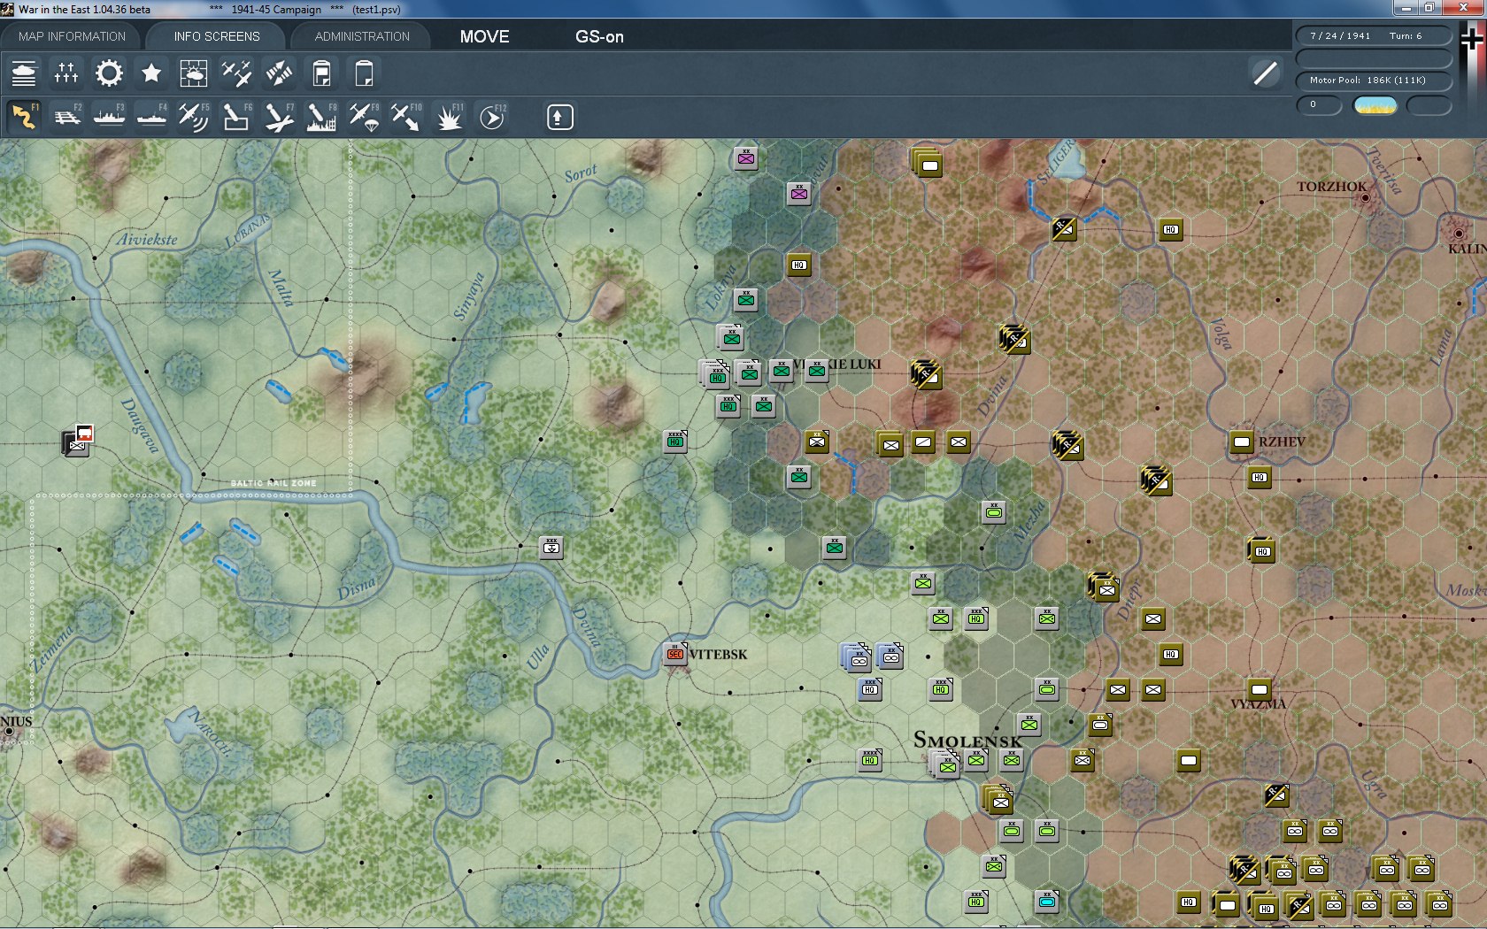Click the crossed aircraft arrows icon
Viewport: 1487px width, 929px height.
pyautogui.click(x=279, y=73)
